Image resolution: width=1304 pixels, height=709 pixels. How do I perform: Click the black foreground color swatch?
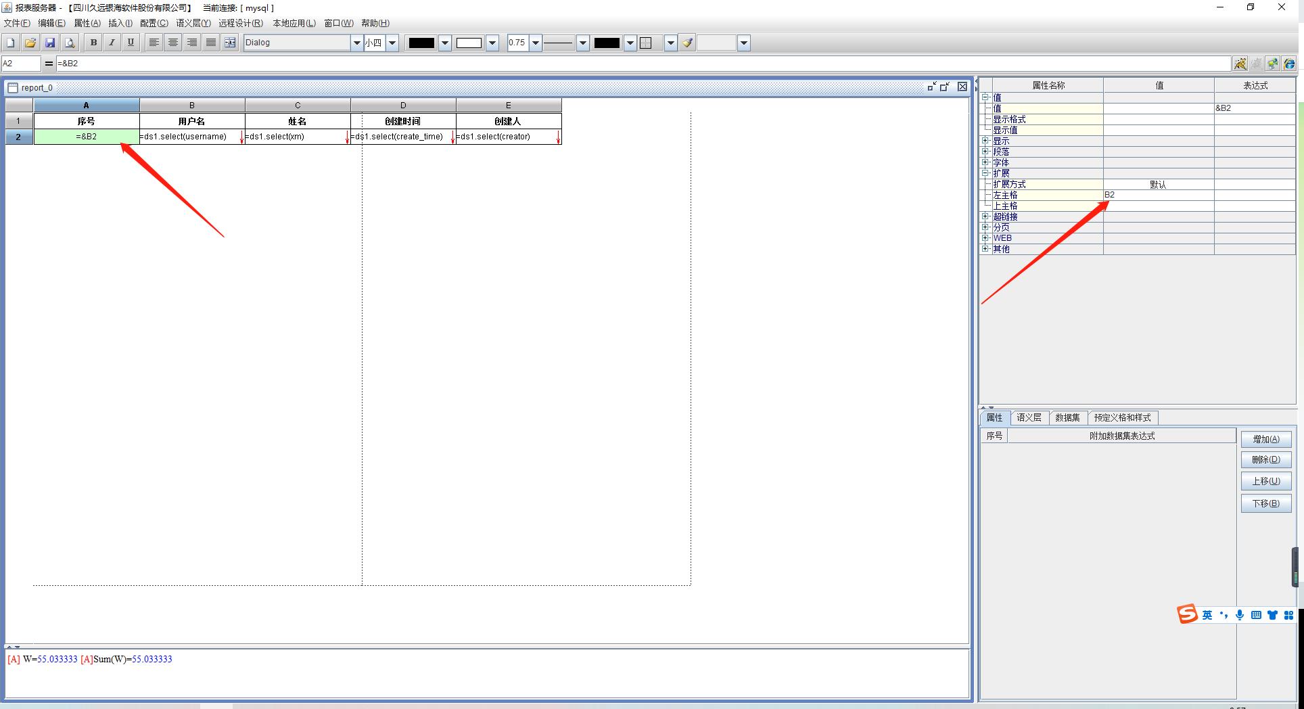click(421, 43)
